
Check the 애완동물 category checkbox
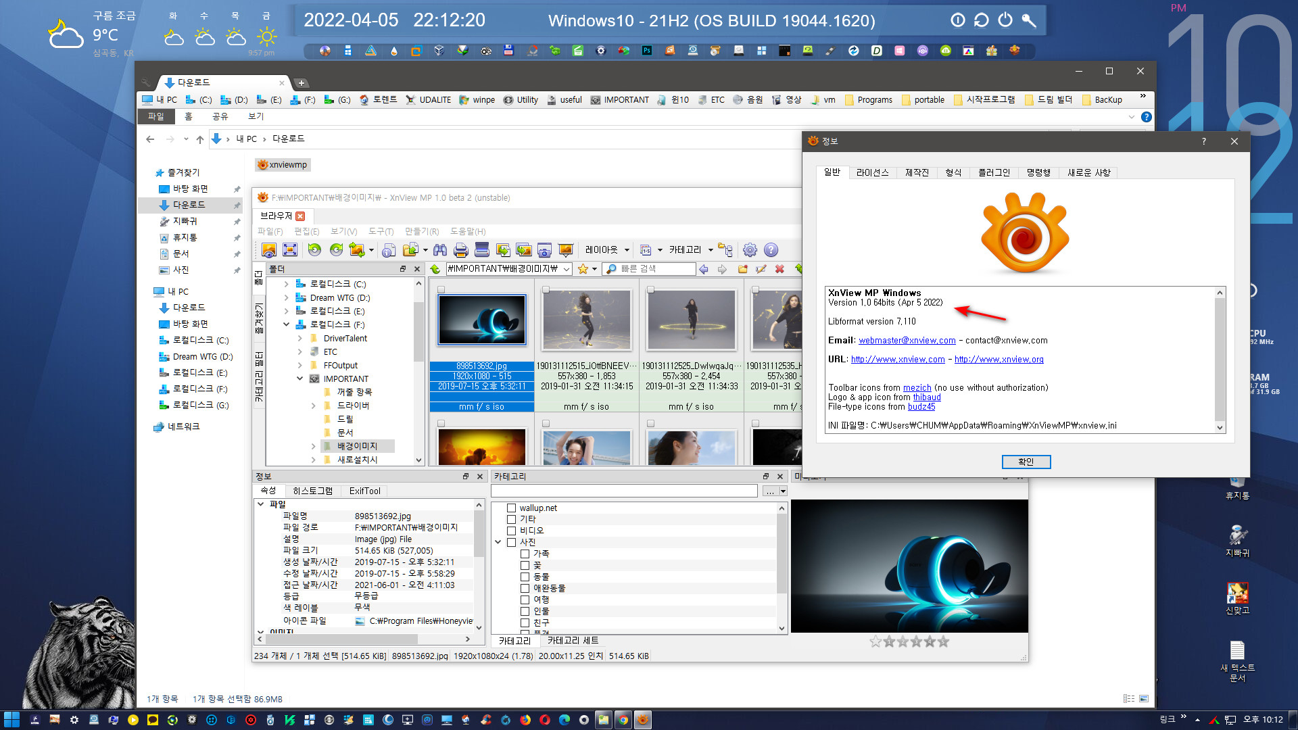(x=525, y=589)
